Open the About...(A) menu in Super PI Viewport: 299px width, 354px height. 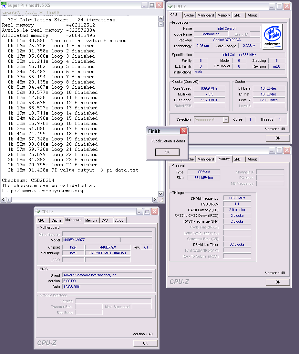tap(34, 12)
